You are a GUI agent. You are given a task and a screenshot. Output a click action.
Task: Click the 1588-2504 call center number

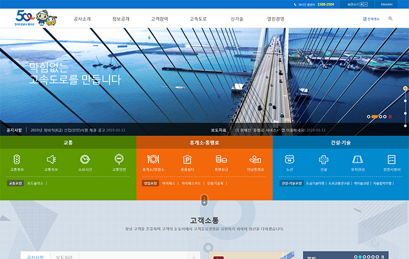[325, 5]
